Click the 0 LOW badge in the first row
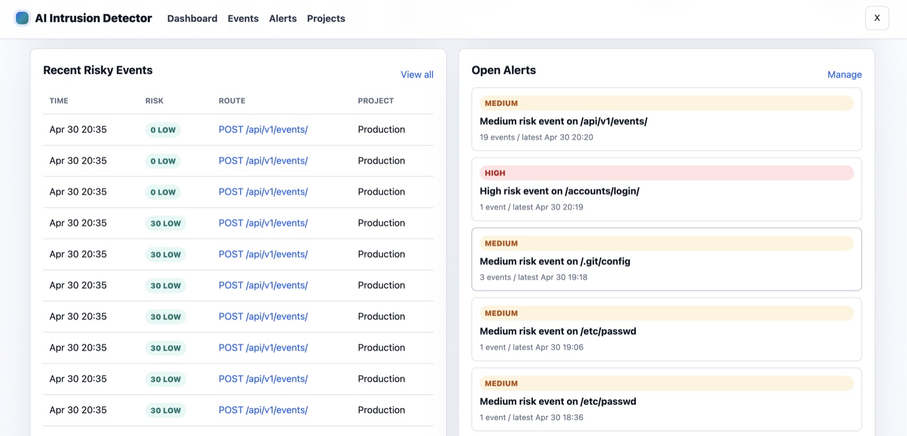The image size is (907, 436). click(163, 130)
